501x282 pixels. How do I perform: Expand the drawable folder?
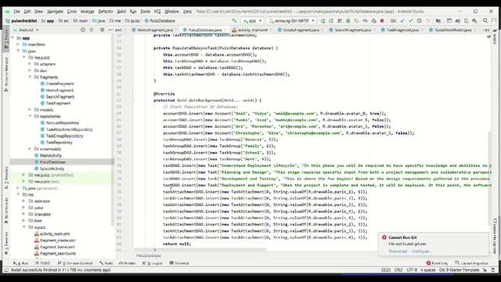(x=24, y=214)
